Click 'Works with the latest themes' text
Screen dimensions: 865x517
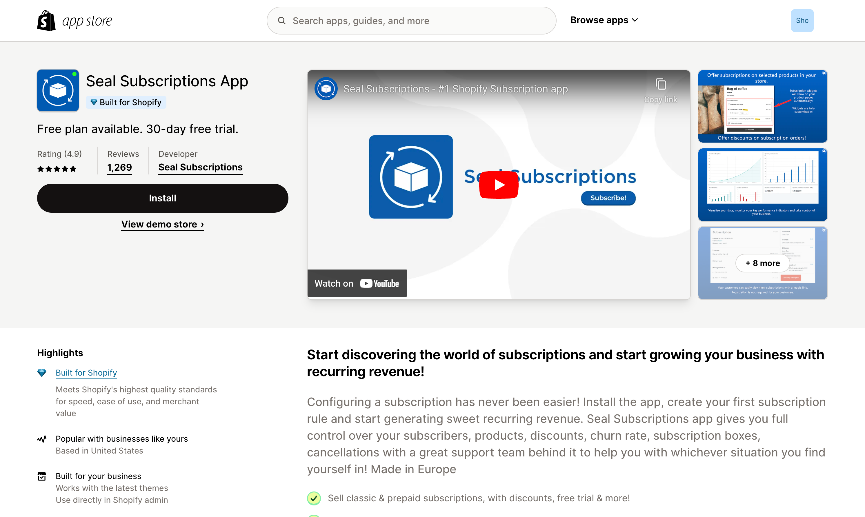click(112, 488)
